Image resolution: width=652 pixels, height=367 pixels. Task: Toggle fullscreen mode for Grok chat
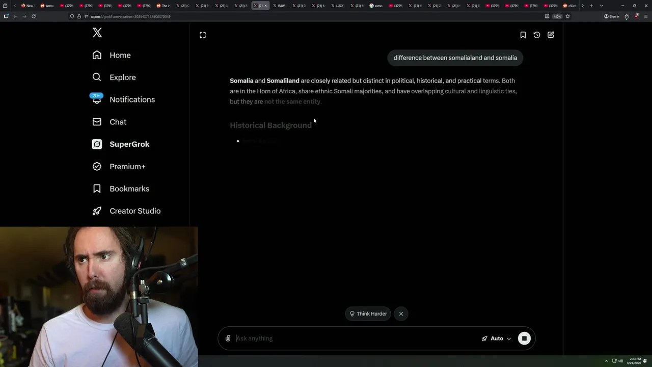(x=203, y=35)
